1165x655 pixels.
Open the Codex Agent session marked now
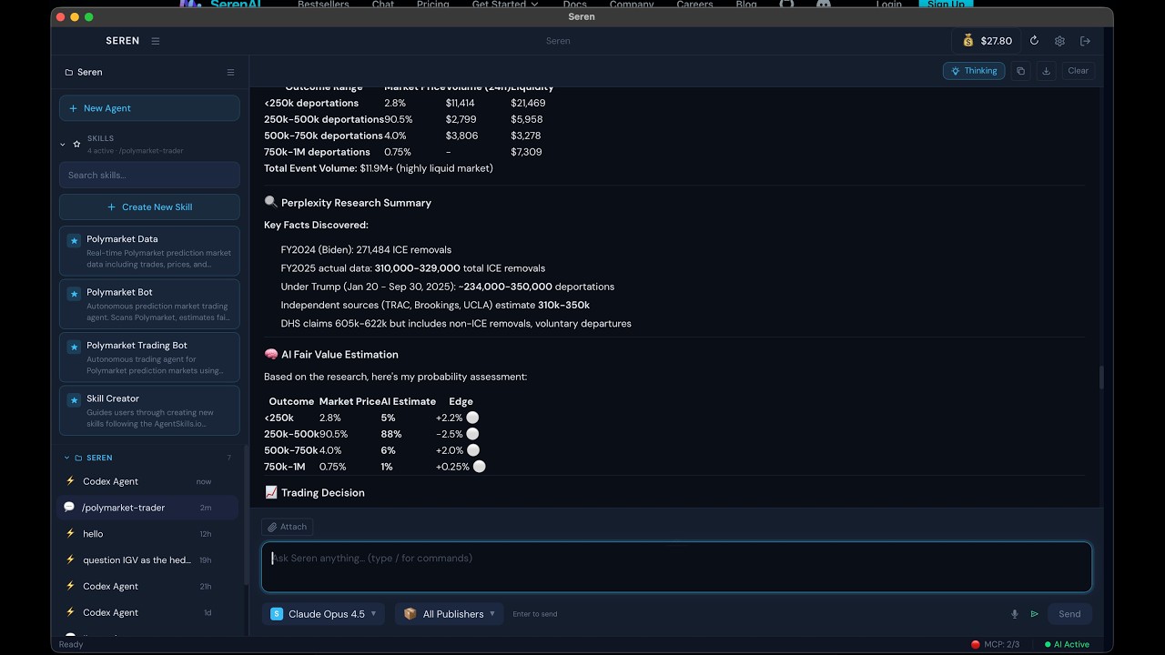point(148,481)
